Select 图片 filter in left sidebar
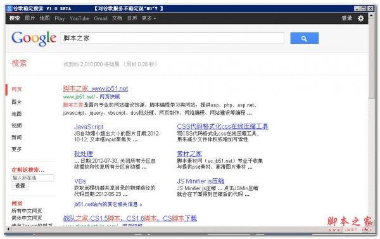Image resolution: width=380 pixels, height=239 pixels. [x=16, y=102]
